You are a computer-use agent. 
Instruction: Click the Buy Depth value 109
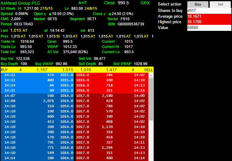[x=24, y=64]
